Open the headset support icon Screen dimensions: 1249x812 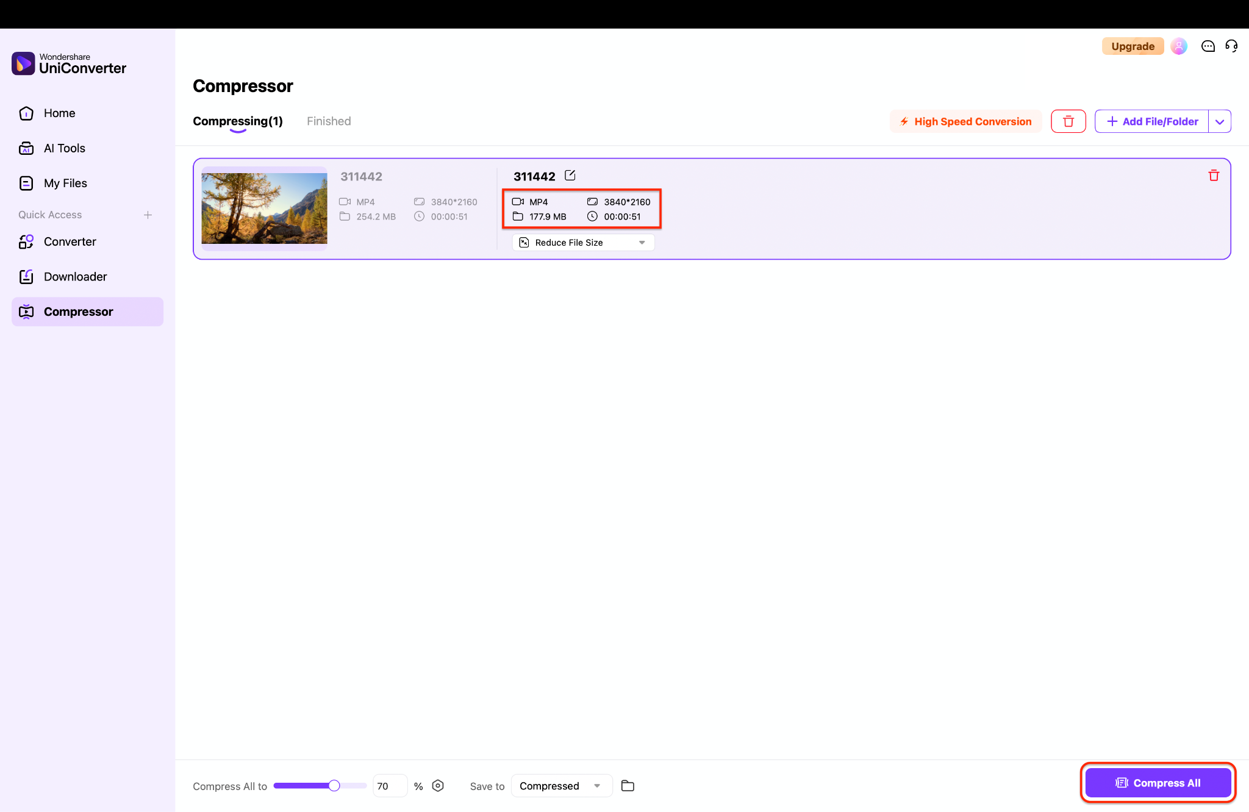(1231, 46)
